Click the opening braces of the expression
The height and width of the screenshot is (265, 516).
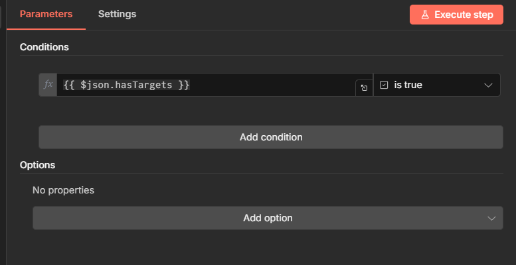[70, 85]
